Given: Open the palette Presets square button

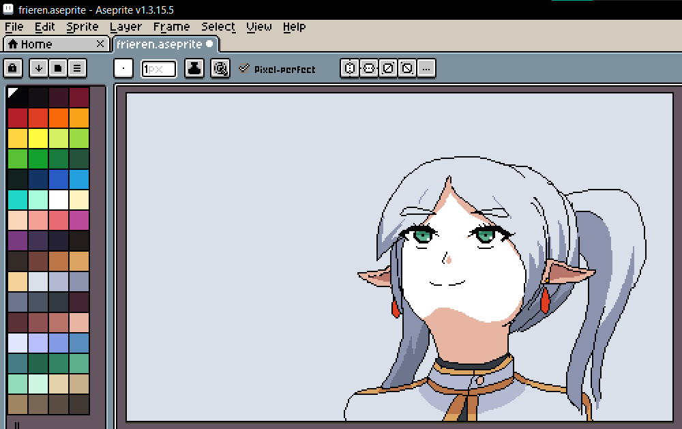Looking at the screenshot, I should 58,68.
